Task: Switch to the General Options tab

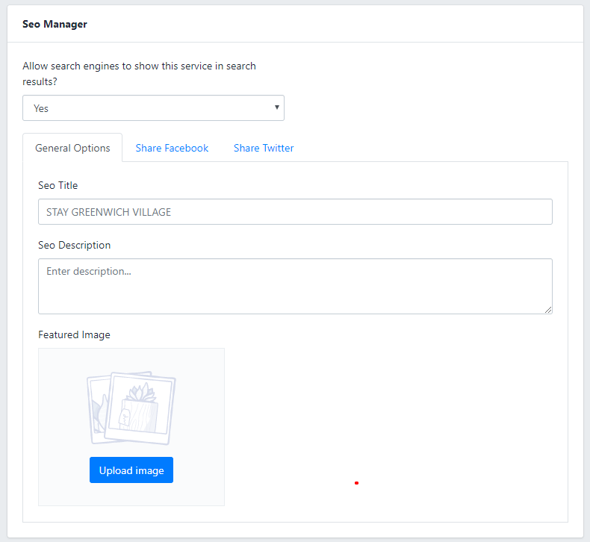Action: point(72,148)
